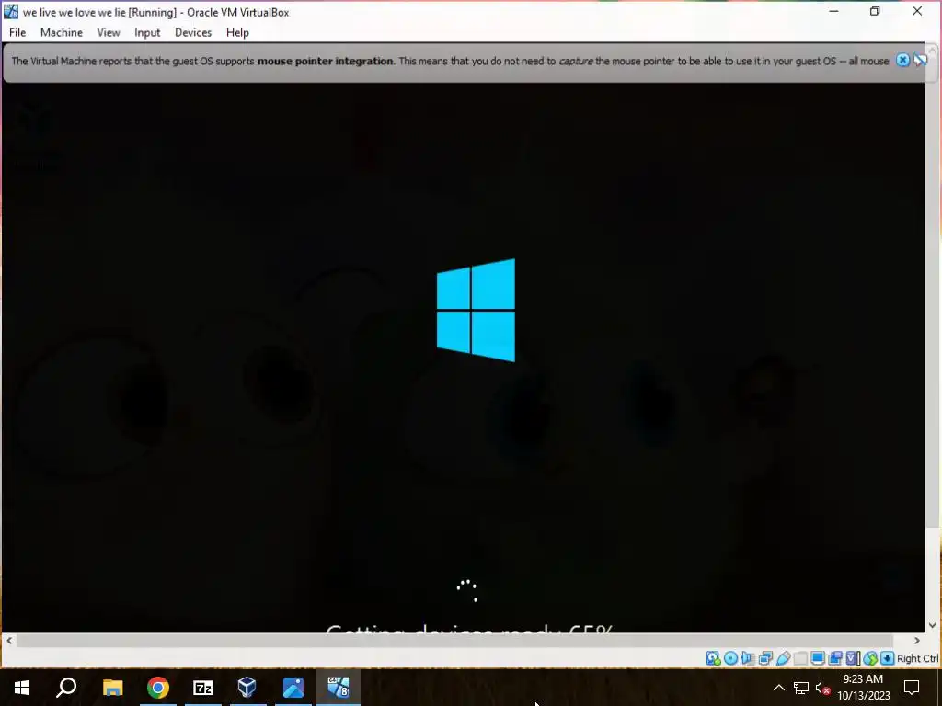Viewport: 942px width, 706px height.
Task: Click the muted volume tray icon
Action: 823,688
